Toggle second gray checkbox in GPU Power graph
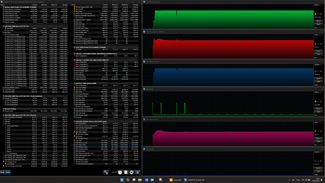The image size is (325, 183). (x=321, y=161)
